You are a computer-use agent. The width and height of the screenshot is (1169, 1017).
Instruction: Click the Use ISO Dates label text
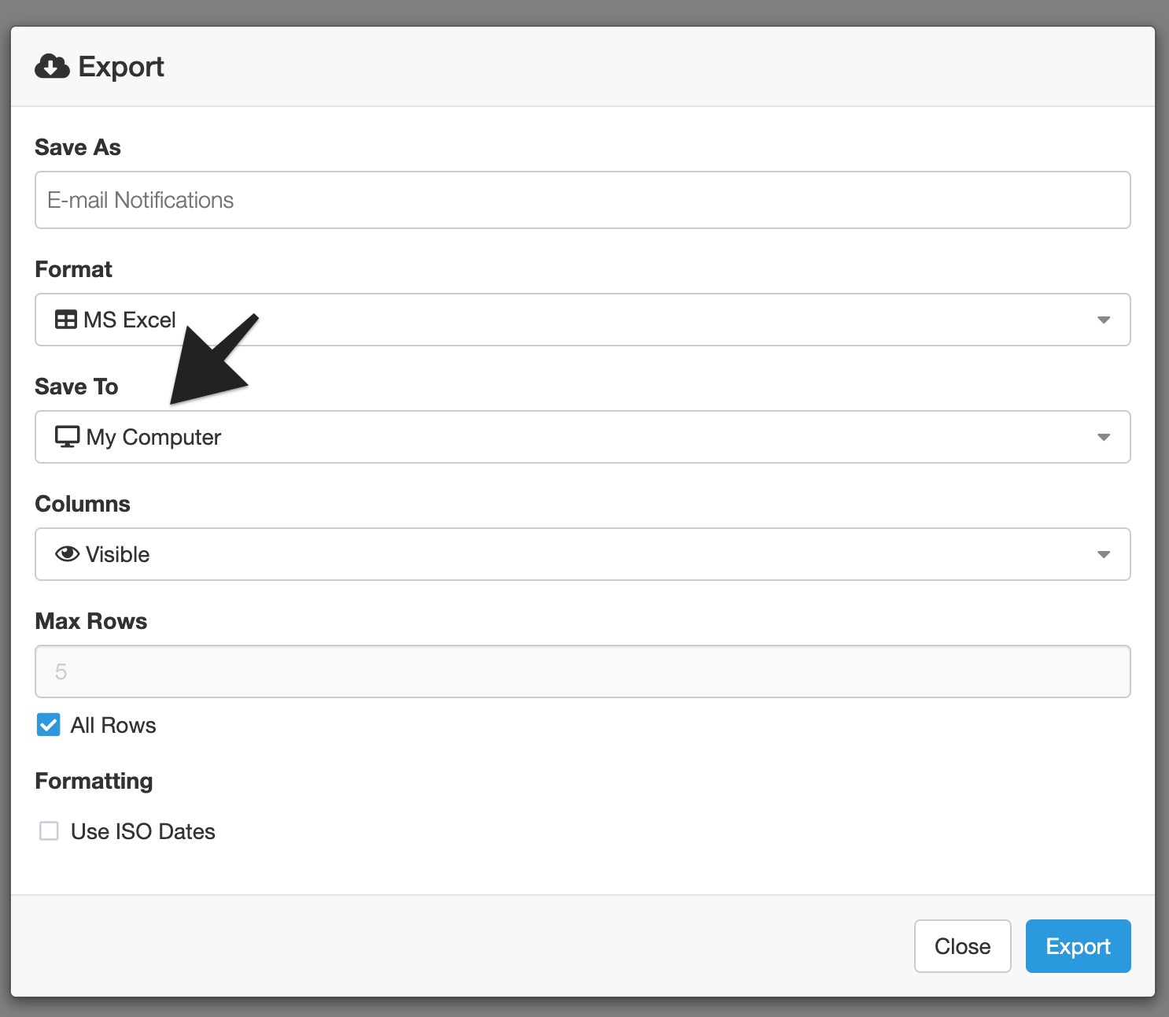pos(143,831)
